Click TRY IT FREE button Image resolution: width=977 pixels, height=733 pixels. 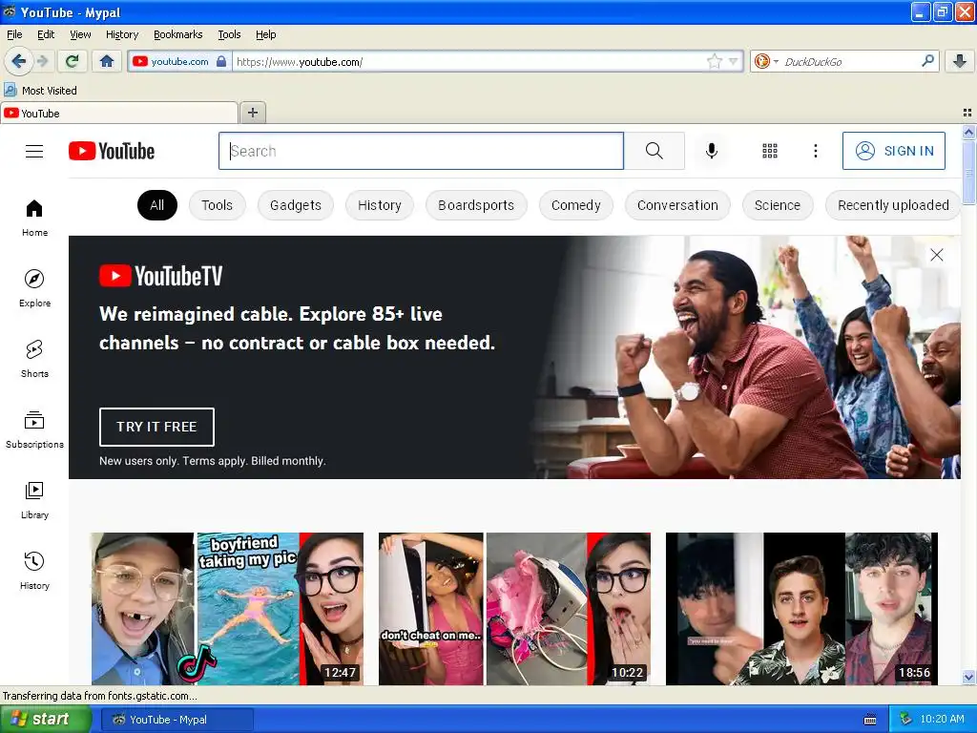tap(156, 427)
